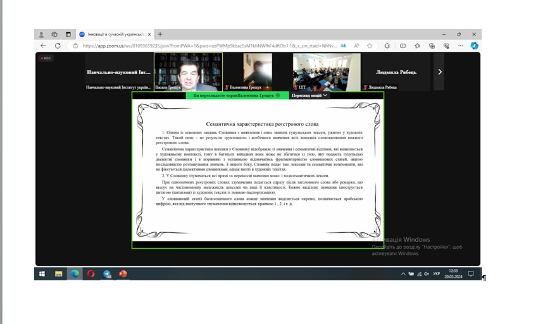
Task: Click the Василь Грещук video thumbnail
Action: tap(188, 70)
